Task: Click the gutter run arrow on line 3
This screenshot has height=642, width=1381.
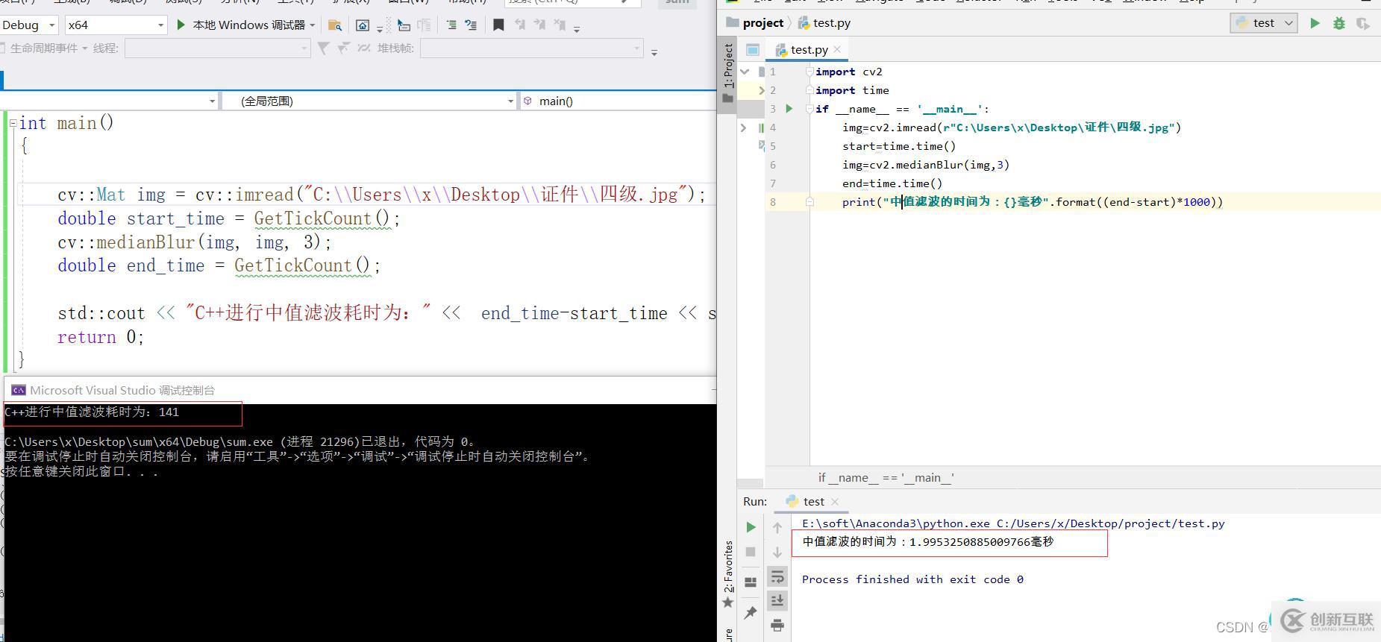Action: pos(789,109)
